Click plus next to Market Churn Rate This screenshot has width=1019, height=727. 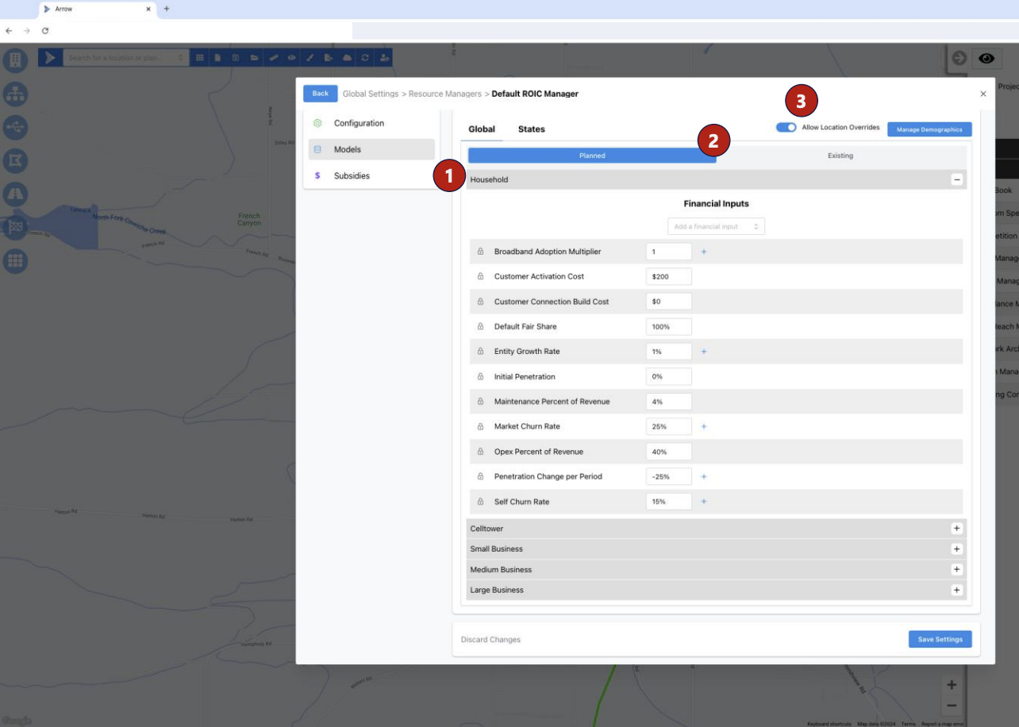[704, 426]
